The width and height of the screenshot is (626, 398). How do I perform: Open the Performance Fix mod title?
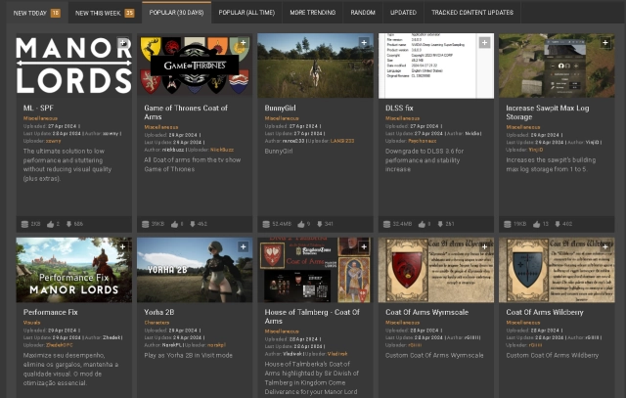click(x=50, y=312)
